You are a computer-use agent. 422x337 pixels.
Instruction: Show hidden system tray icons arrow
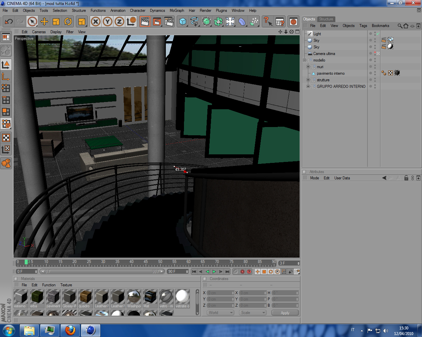click(x=362, y=330)
